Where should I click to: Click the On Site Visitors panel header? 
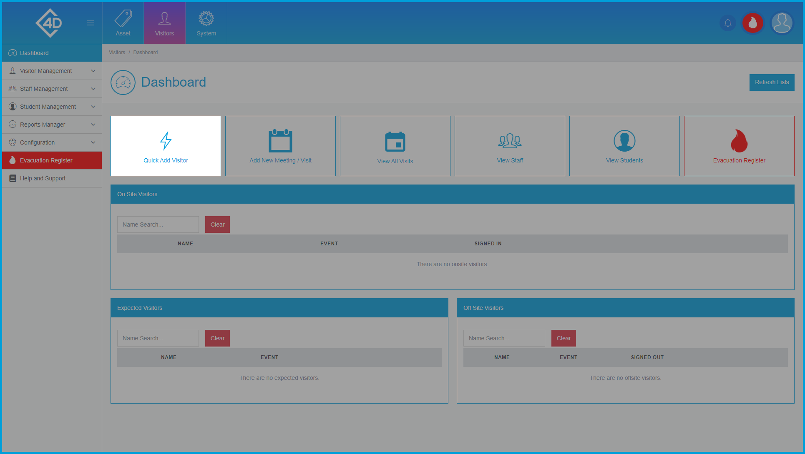pyautogui.click(x=453, y=194)
